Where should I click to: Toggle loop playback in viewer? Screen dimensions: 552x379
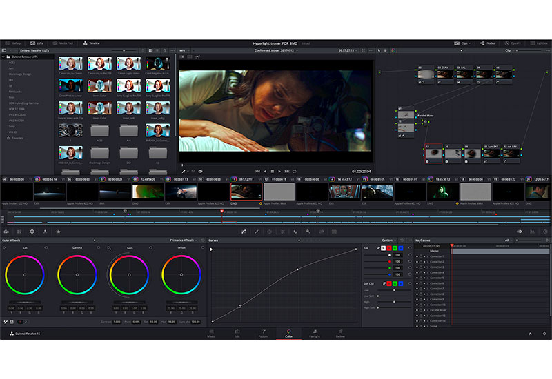295,171
